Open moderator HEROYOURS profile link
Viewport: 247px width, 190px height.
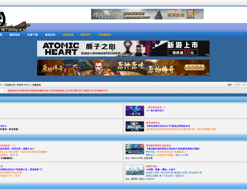[137, 158]
